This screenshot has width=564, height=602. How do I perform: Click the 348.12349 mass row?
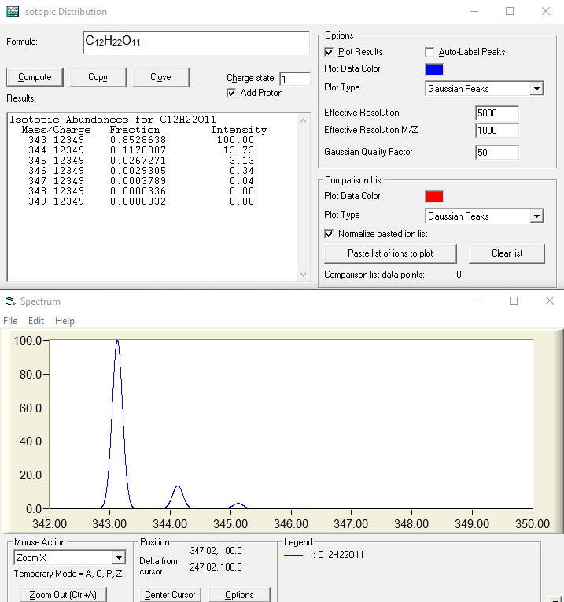tap(141, 191)
